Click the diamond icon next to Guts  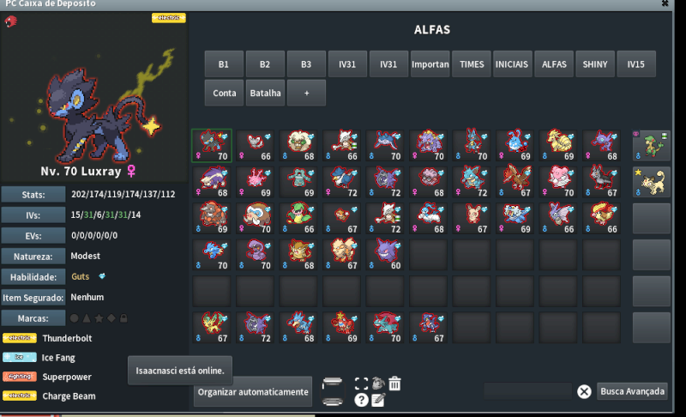tap(102, 276)
